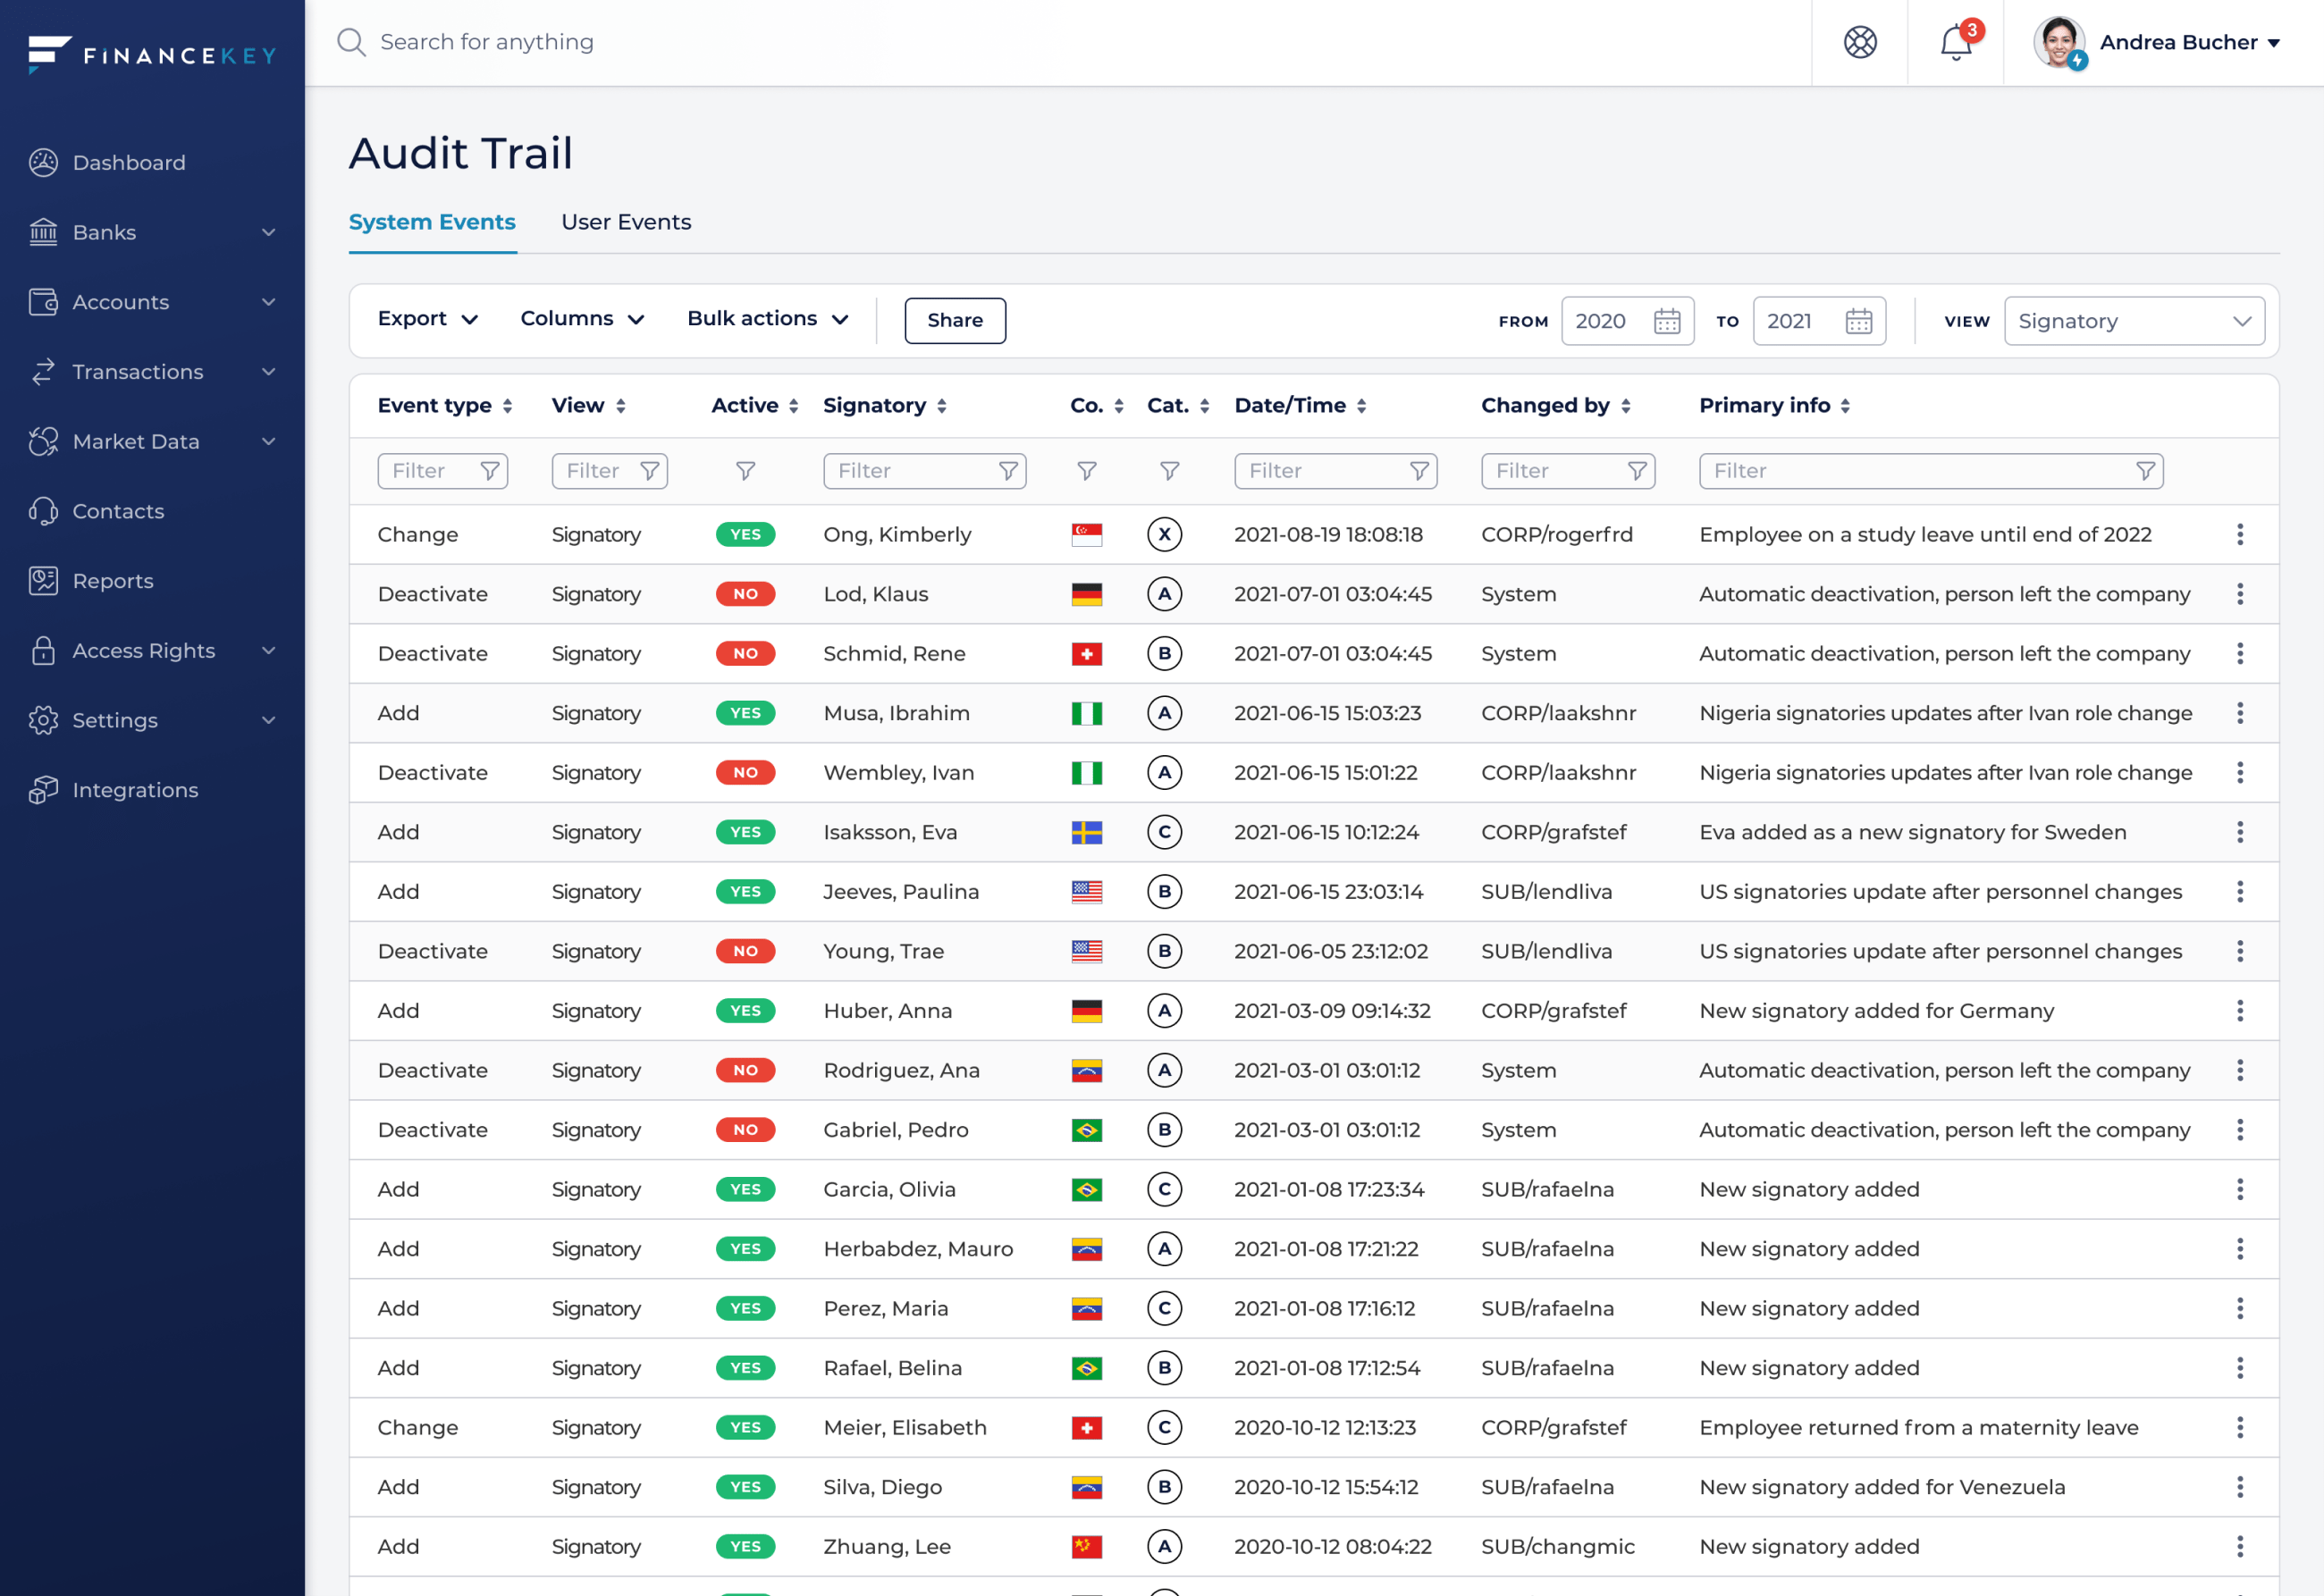Click the Active column filter funnel icon
The height and width of the screenshot is (1596, 2324).
745,471
